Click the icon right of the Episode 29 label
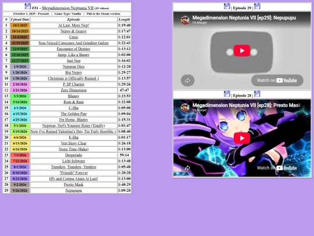 click(257, 6)
